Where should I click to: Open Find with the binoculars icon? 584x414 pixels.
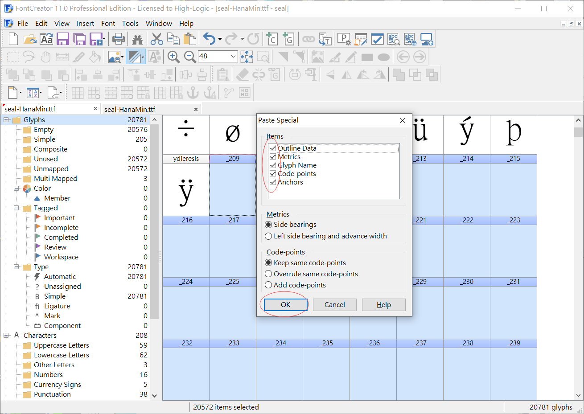point(138,39)
